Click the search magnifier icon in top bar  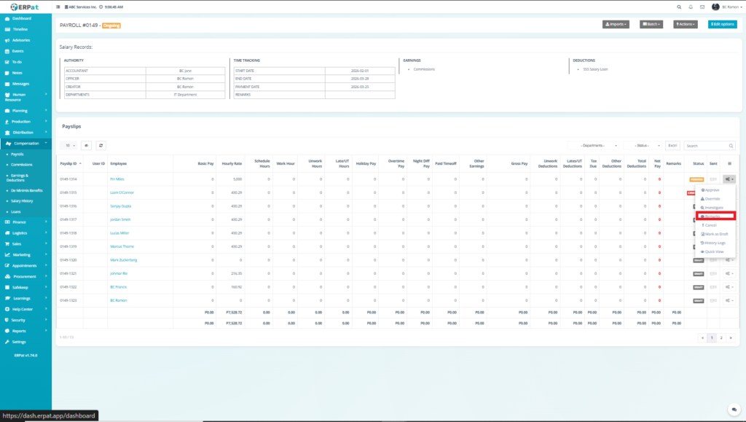679,7
